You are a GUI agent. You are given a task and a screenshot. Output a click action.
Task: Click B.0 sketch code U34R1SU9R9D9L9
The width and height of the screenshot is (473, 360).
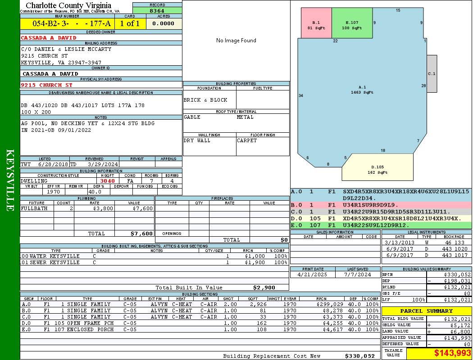click(x=370, y=205)
